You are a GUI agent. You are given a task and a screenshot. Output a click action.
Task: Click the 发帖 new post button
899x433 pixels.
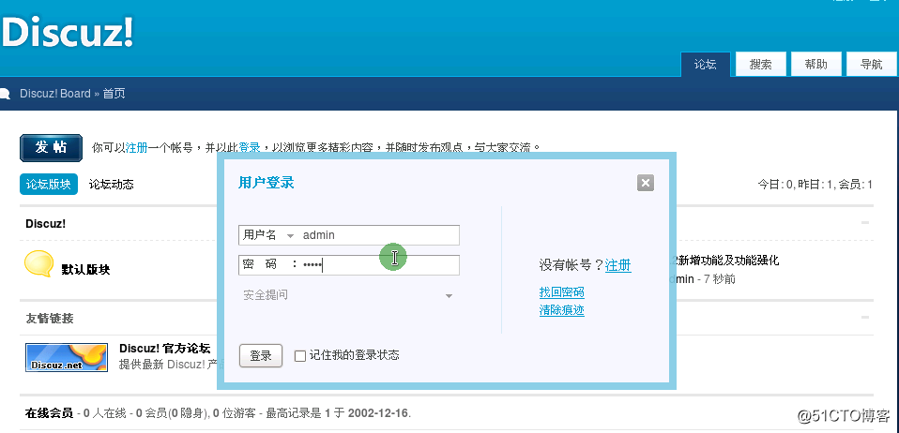[x=51, y=148]
